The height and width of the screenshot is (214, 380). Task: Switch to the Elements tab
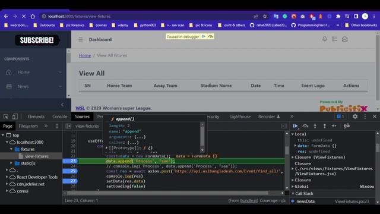[x=36, y=117]
